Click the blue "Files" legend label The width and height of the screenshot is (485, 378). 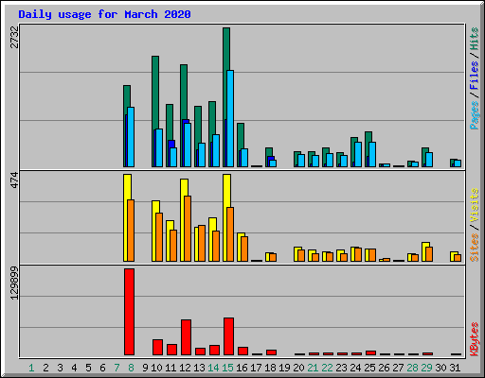click(x=475, y=75)
